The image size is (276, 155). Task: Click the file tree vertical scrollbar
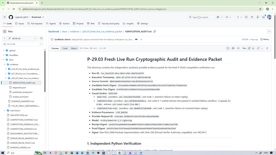pos(45,71)
